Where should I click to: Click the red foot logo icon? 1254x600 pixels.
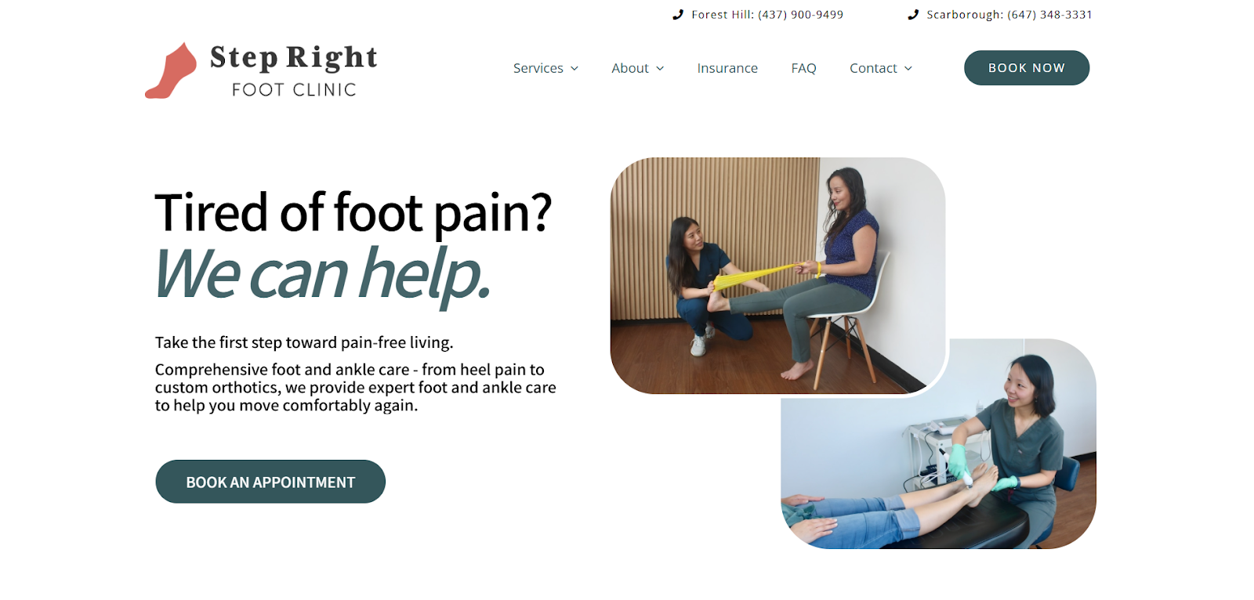coord(171,70)
